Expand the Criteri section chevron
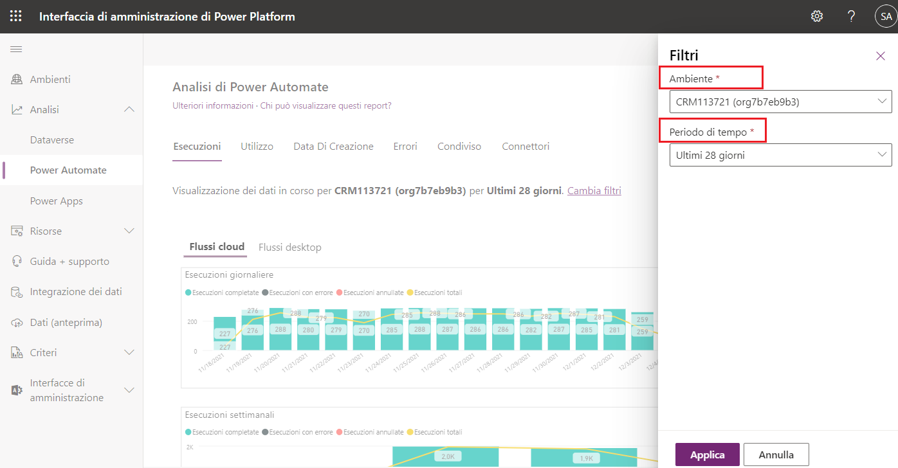Viewport: 898px width, 468px height. tap(129, 353)
